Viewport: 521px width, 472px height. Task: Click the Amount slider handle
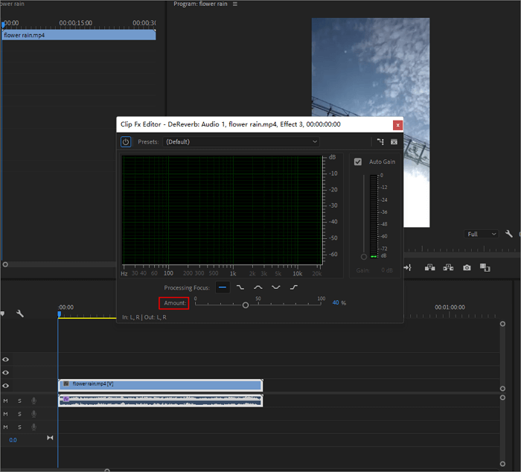(246, 304)
